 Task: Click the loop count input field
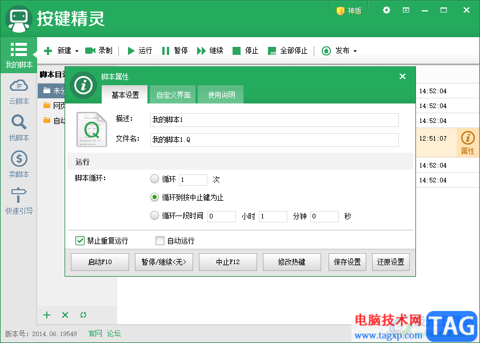tap(193, 180)
